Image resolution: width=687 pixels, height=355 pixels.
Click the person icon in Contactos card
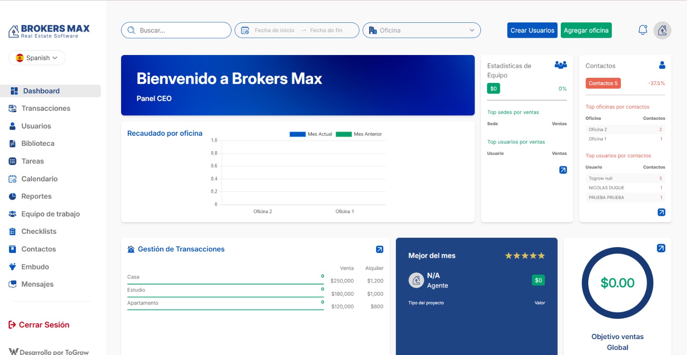tap(662, 65)
